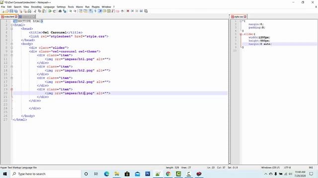Screen dimensions: 318x178
Task: Open the Windows Start menu
Action: [x=5, y=174]
